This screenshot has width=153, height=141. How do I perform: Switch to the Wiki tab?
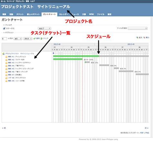(x=91, y=14)
